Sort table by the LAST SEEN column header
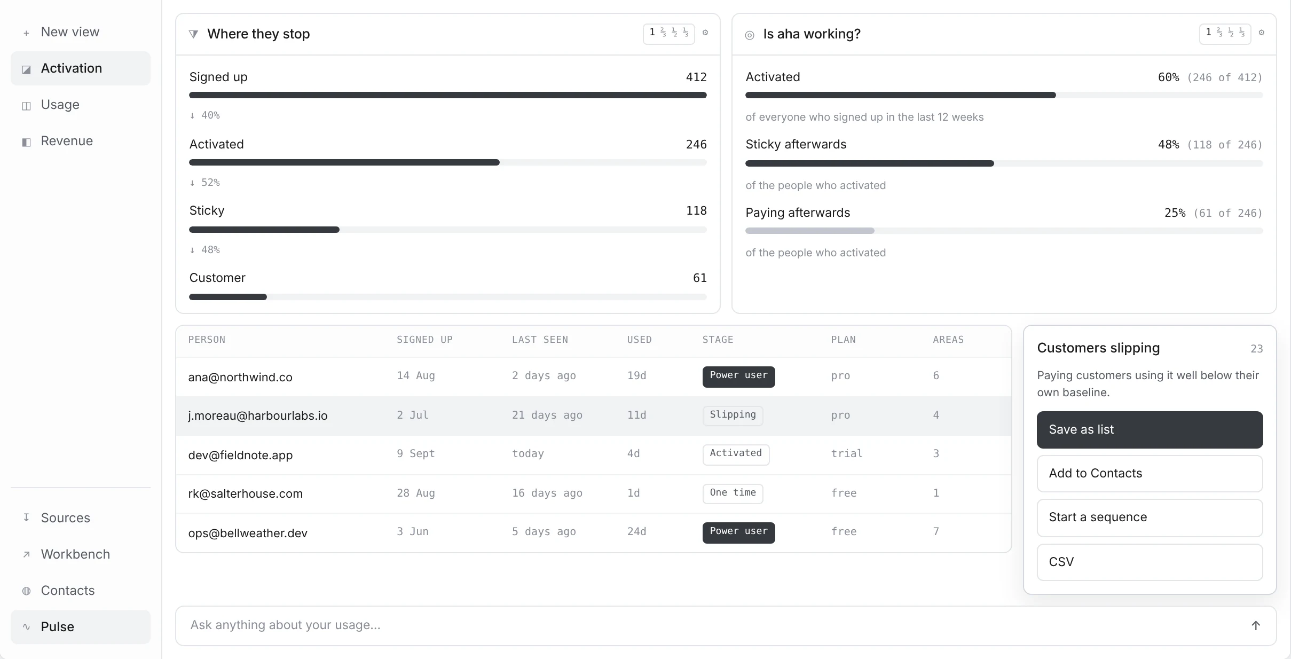This screenshot has height=659, width=1291. 540,340
